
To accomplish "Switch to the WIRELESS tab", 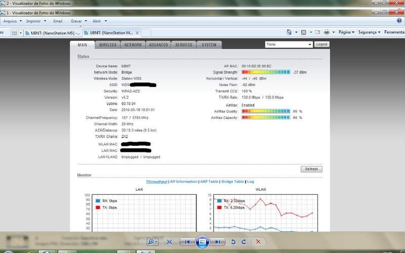I will 108,45.
